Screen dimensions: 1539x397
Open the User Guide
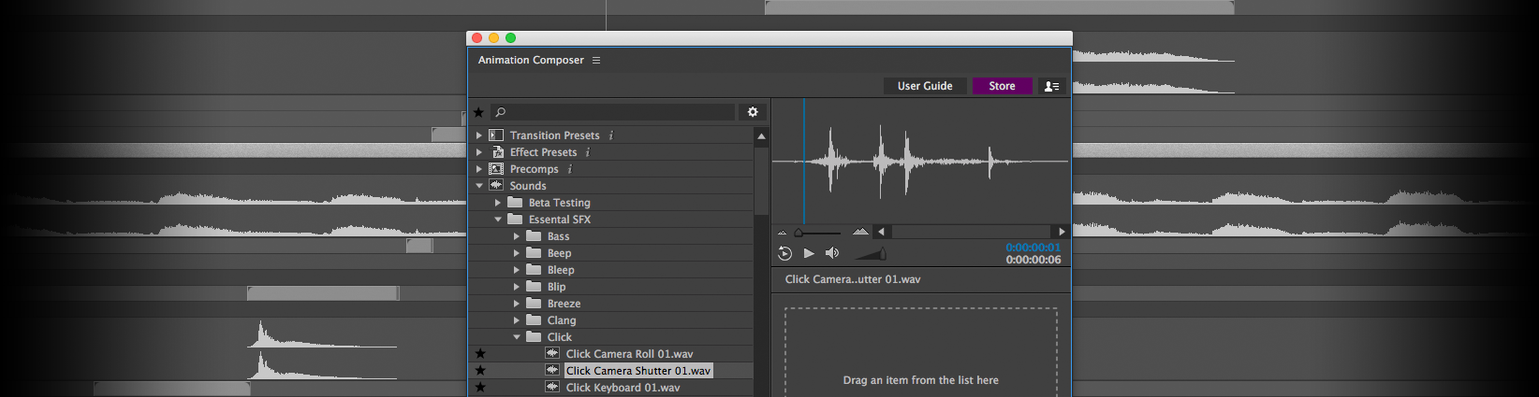(925, 86)
